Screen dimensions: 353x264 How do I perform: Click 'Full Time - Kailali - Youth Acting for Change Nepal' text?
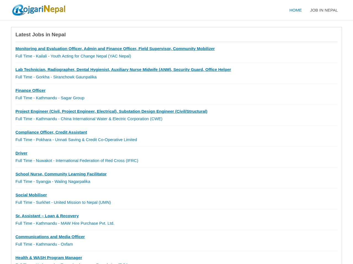click(x=73, y=56)
